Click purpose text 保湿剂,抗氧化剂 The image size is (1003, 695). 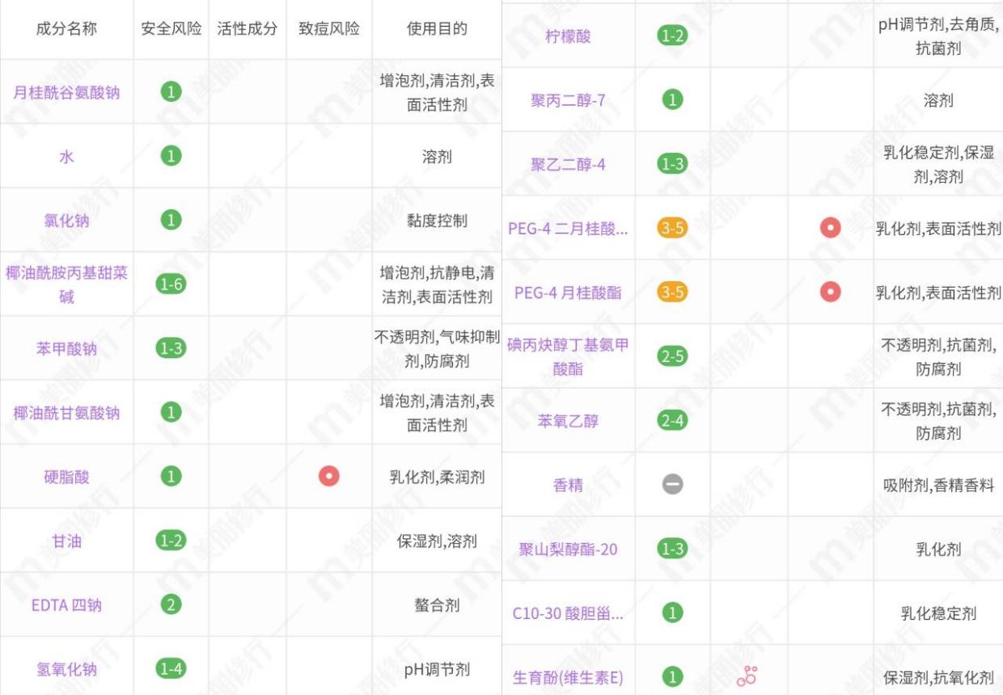pos(938,677)
